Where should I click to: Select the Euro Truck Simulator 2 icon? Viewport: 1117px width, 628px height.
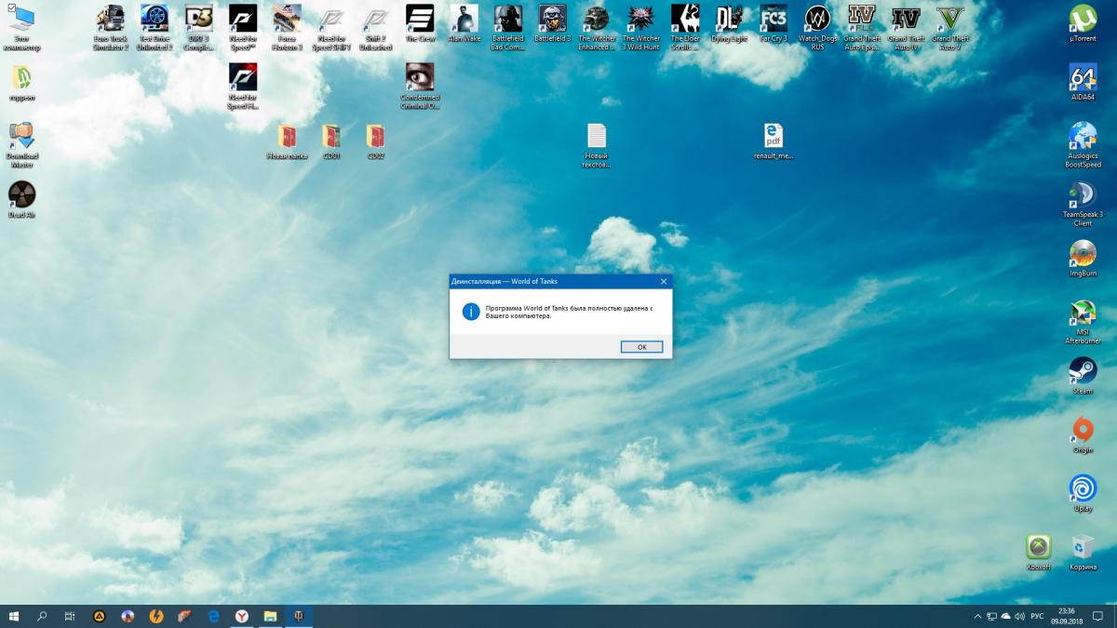(x=111, y=20)
